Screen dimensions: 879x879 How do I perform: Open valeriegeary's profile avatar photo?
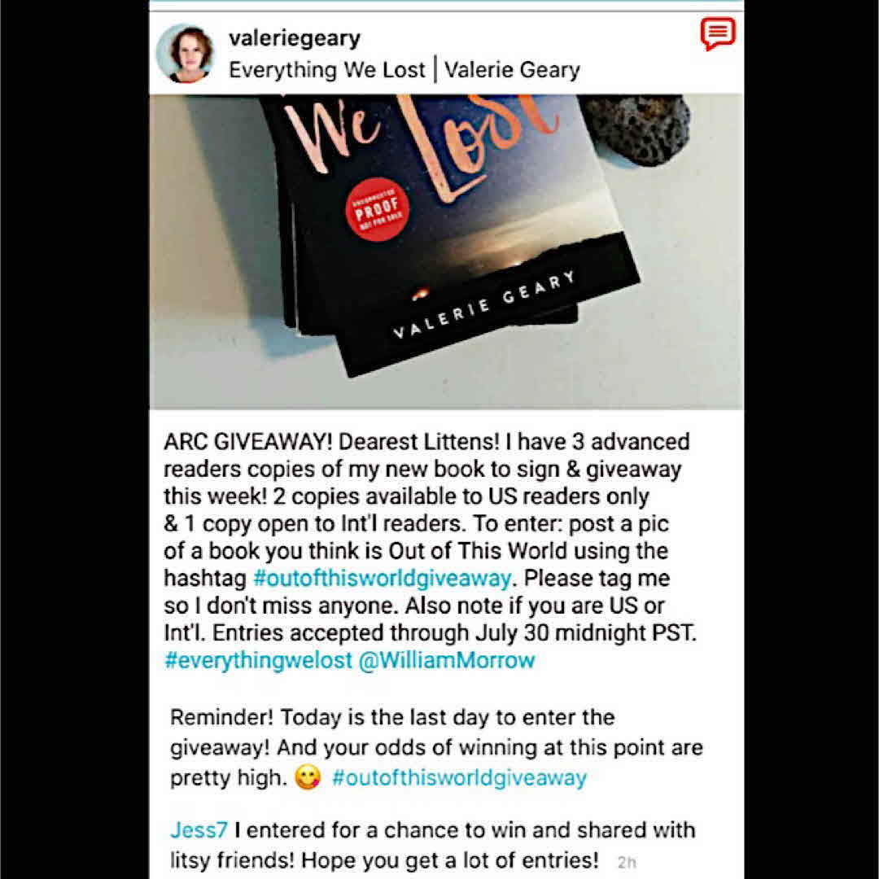click(x=186, y=53)
